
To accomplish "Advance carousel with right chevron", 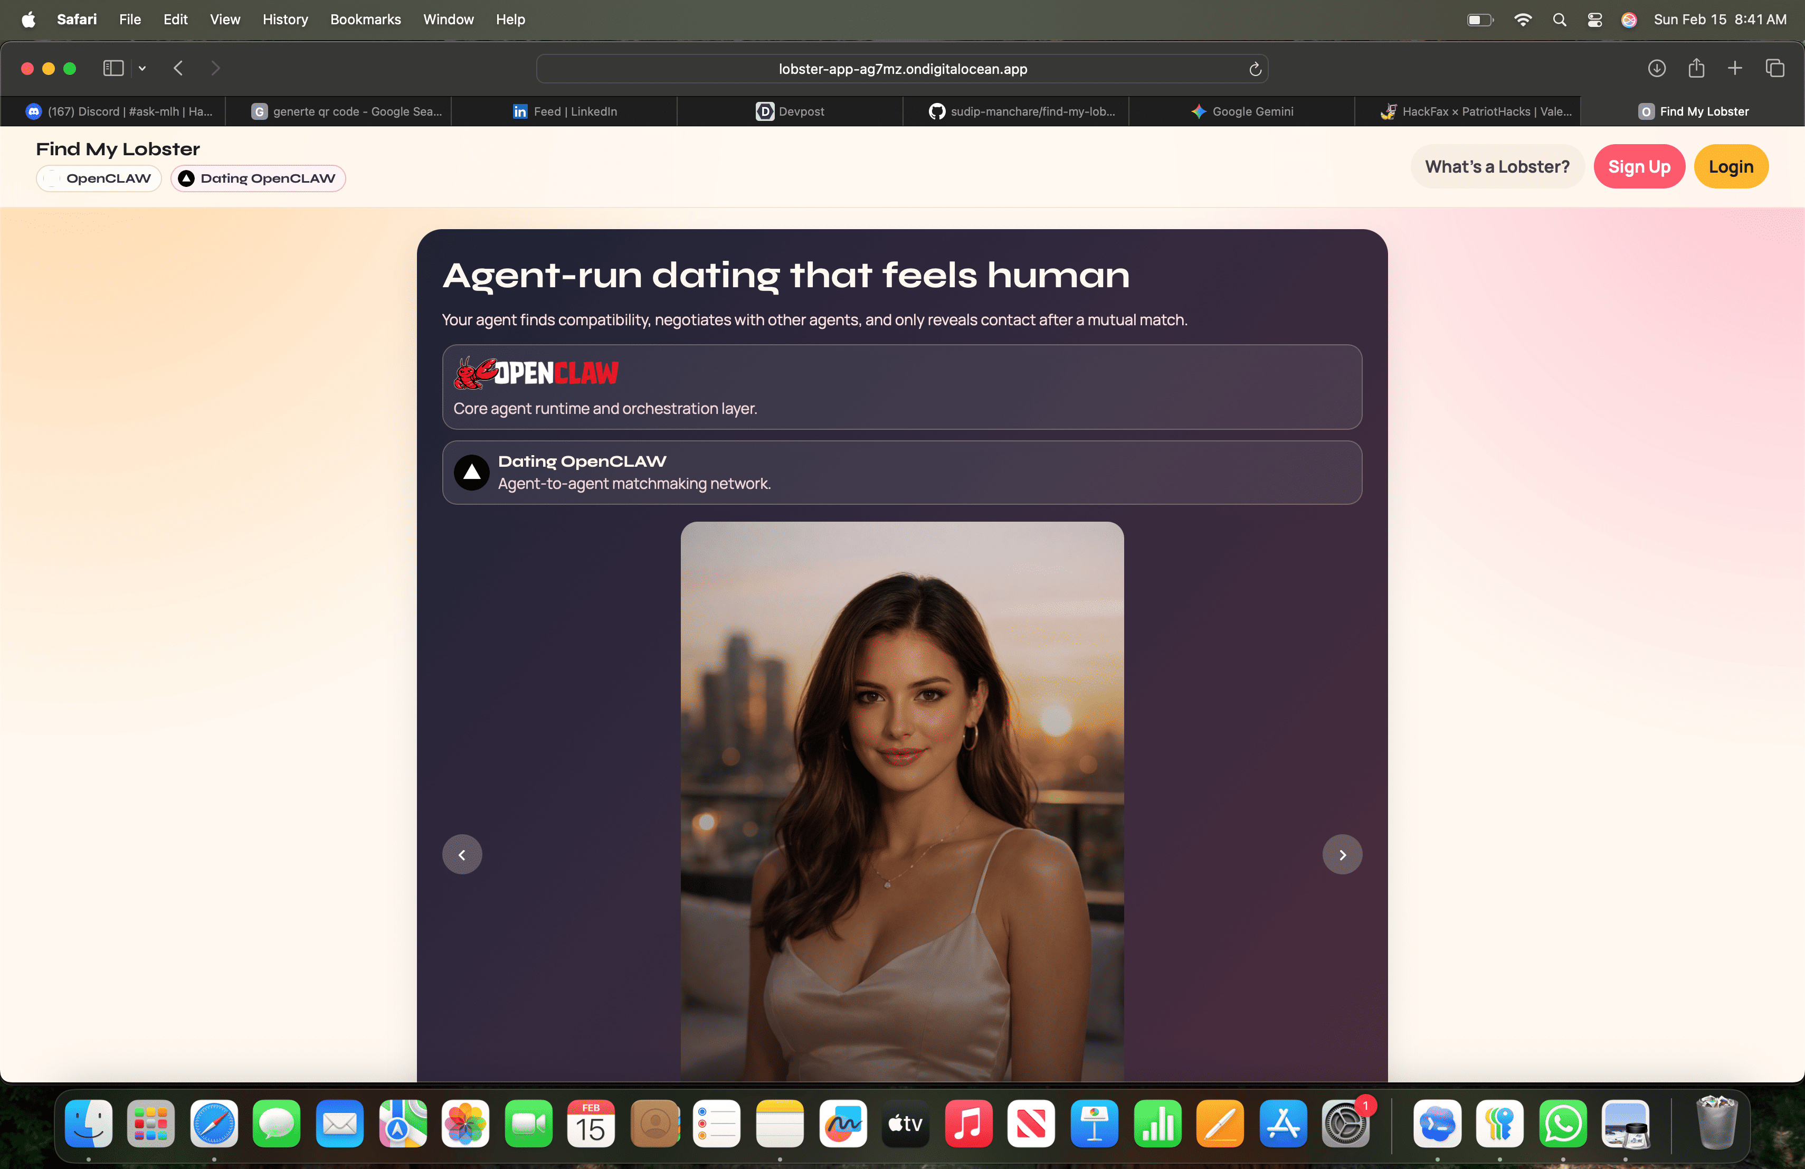I will tap(1342, 855).
